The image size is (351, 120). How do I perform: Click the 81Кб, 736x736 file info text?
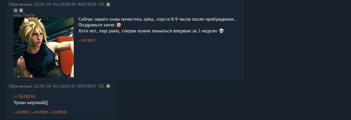point(24,15)
